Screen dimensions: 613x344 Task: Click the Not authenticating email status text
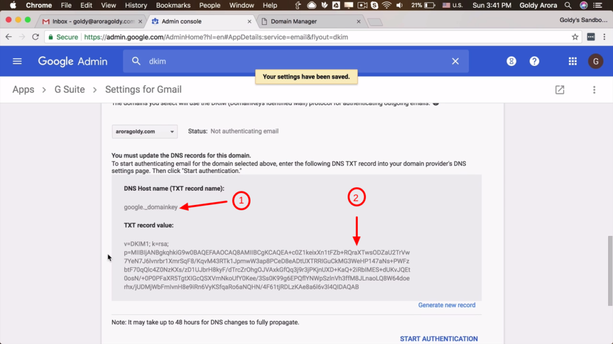(245, 131)
